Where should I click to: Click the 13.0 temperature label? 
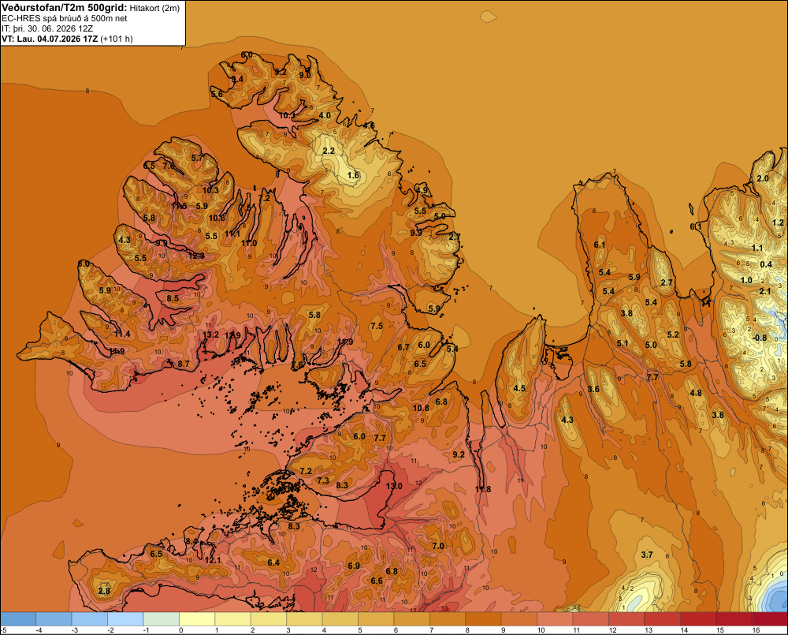(x=394, y=486)
